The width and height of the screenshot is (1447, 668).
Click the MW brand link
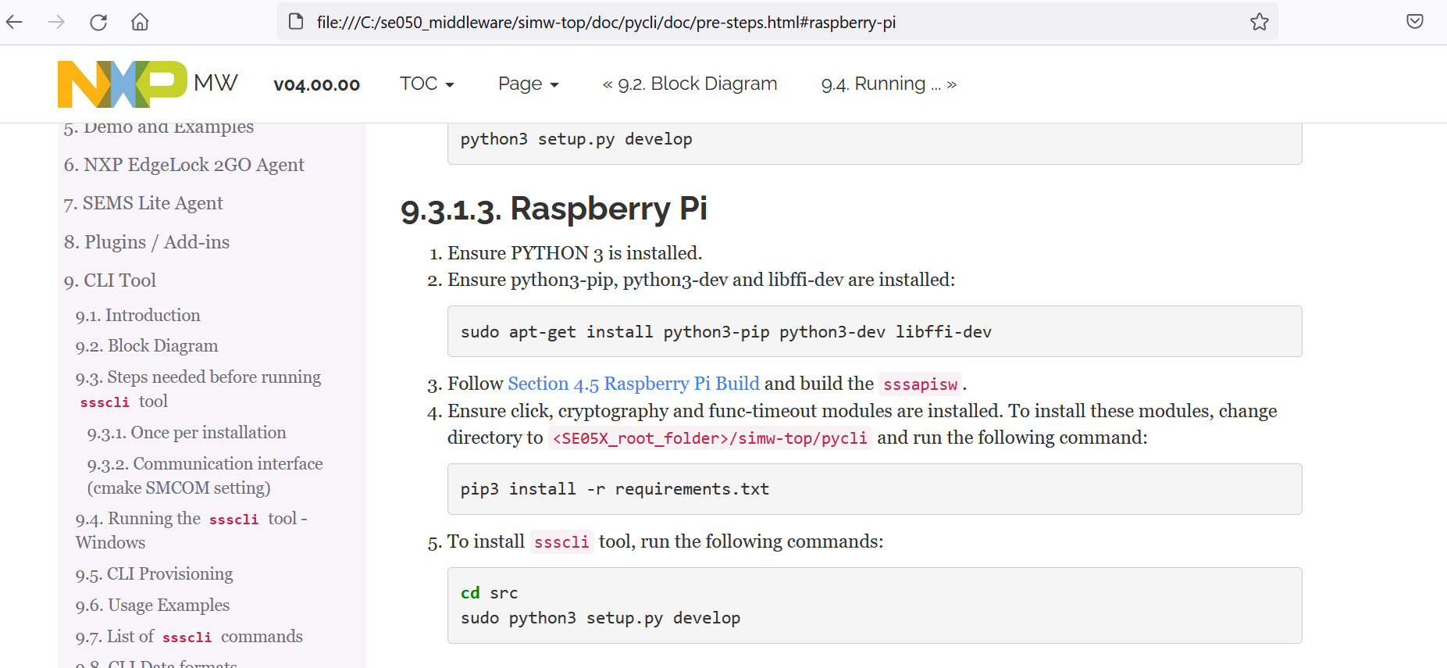pyautogui.click(x=216, y=83)
